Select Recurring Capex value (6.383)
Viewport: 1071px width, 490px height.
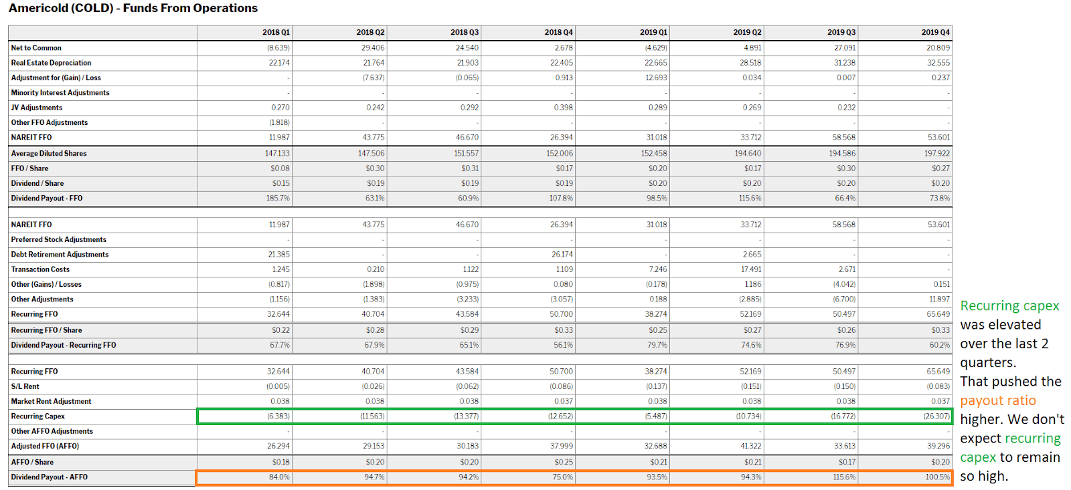pos(278,416)
